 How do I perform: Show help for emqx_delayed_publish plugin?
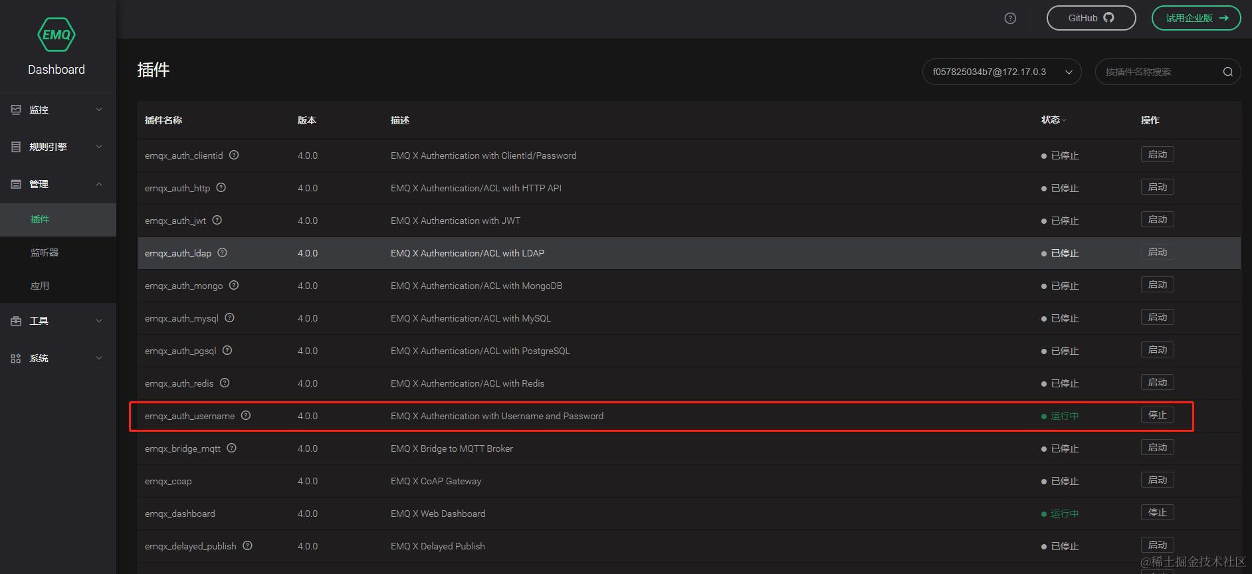(x=247, y=545)
